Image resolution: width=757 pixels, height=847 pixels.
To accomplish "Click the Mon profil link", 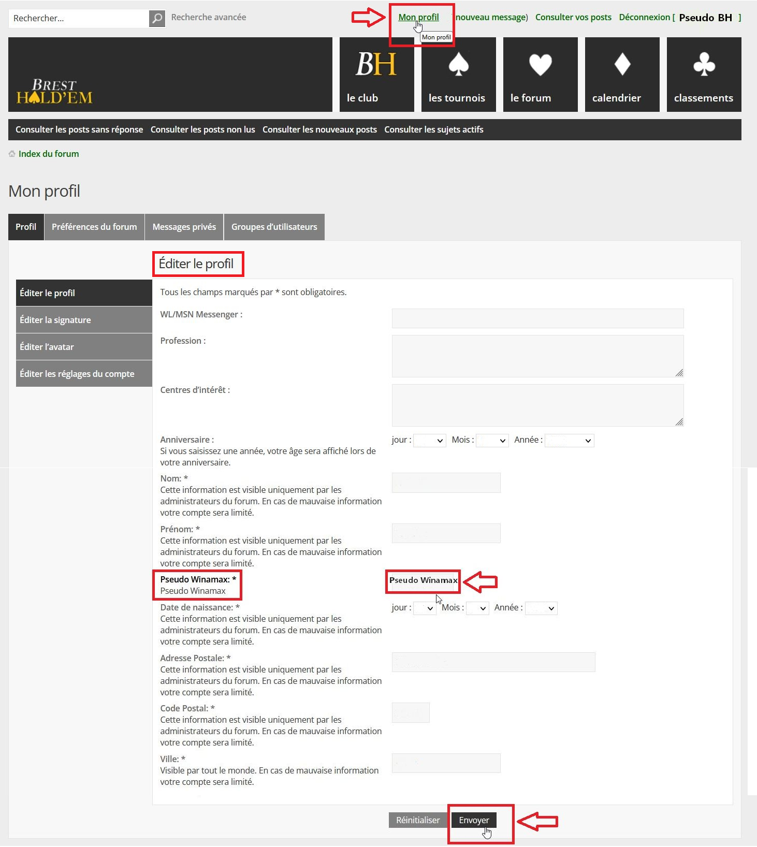I will [x=418, y=17].
